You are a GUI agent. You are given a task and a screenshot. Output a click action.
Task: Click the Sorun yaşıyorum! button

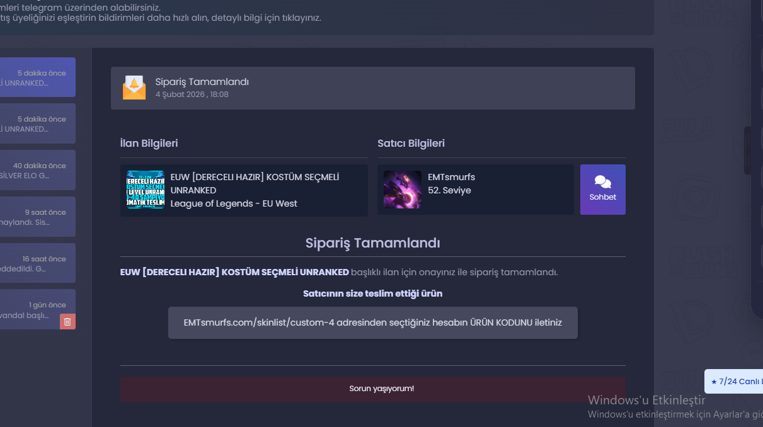coord(373,389)
